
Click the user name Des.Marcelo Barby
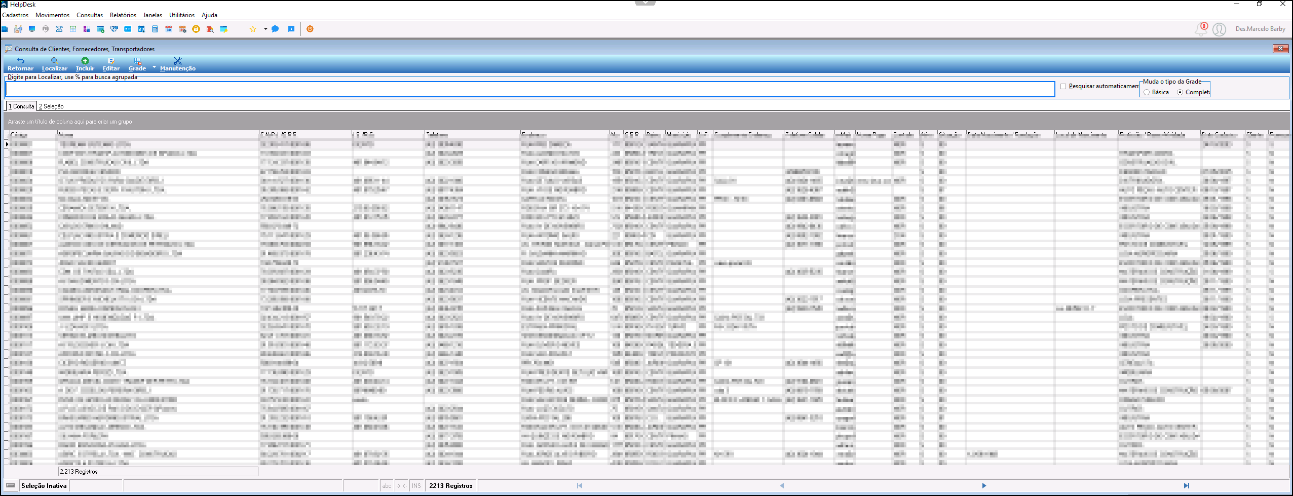[x=1261, y=29]
